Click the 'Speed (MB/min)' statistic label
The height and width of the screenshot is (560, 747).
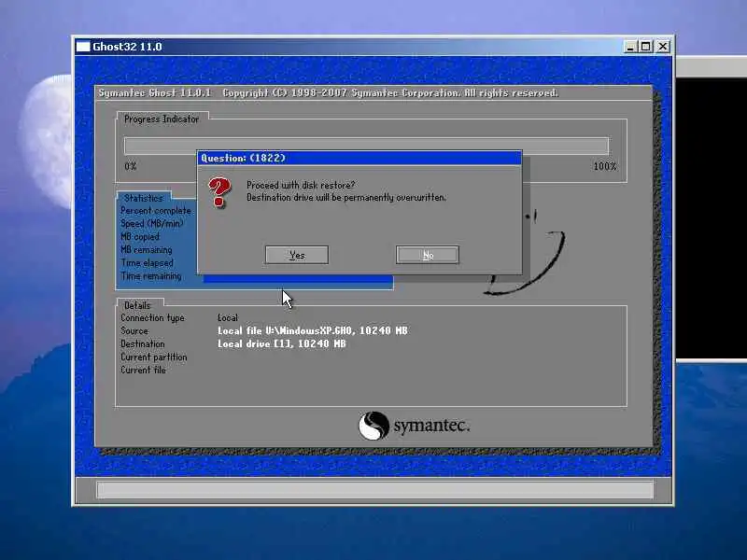click(152, 223)
